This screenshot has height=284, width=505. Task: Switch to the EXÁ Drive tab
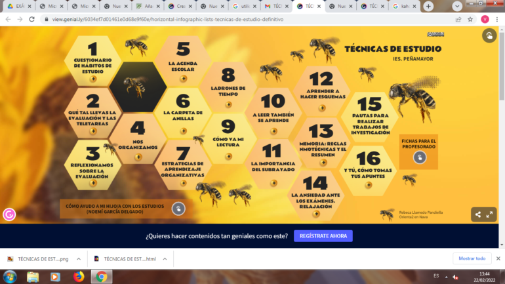point(19,6)
